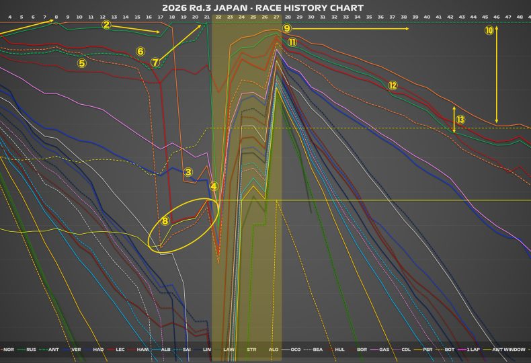Select the lap 10 tick label

tap(79, 16)
